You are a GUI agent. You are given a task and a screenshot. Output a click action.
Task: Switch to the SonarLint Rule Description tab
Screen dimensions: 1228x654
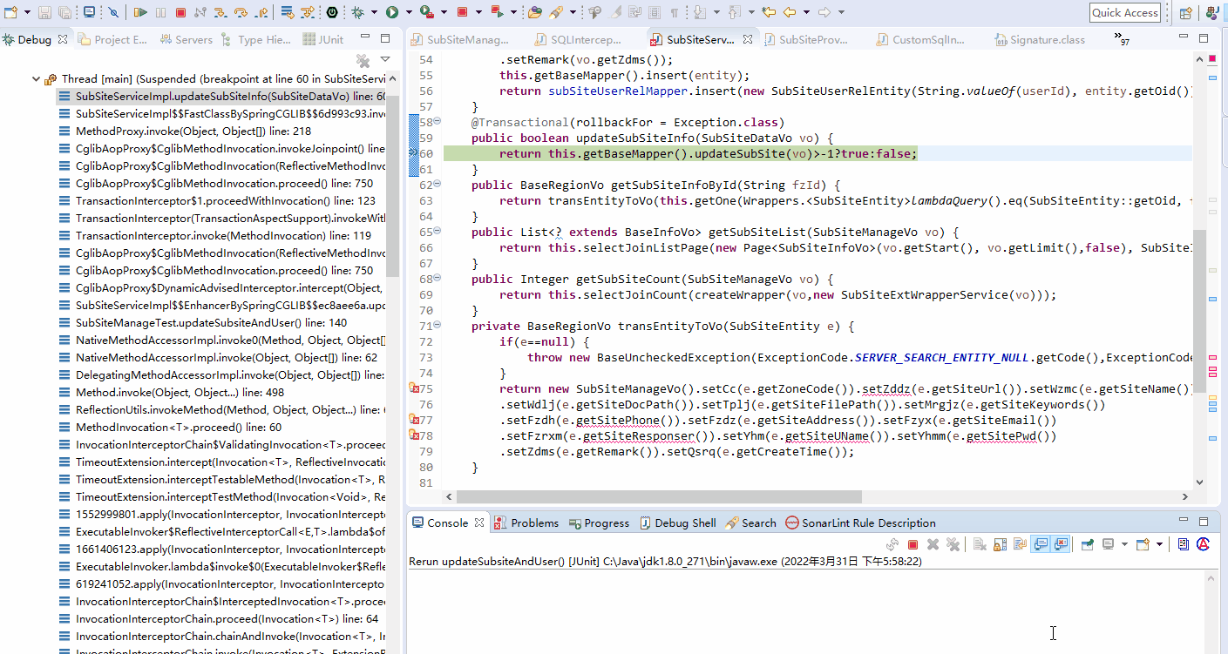pos(860,523)
